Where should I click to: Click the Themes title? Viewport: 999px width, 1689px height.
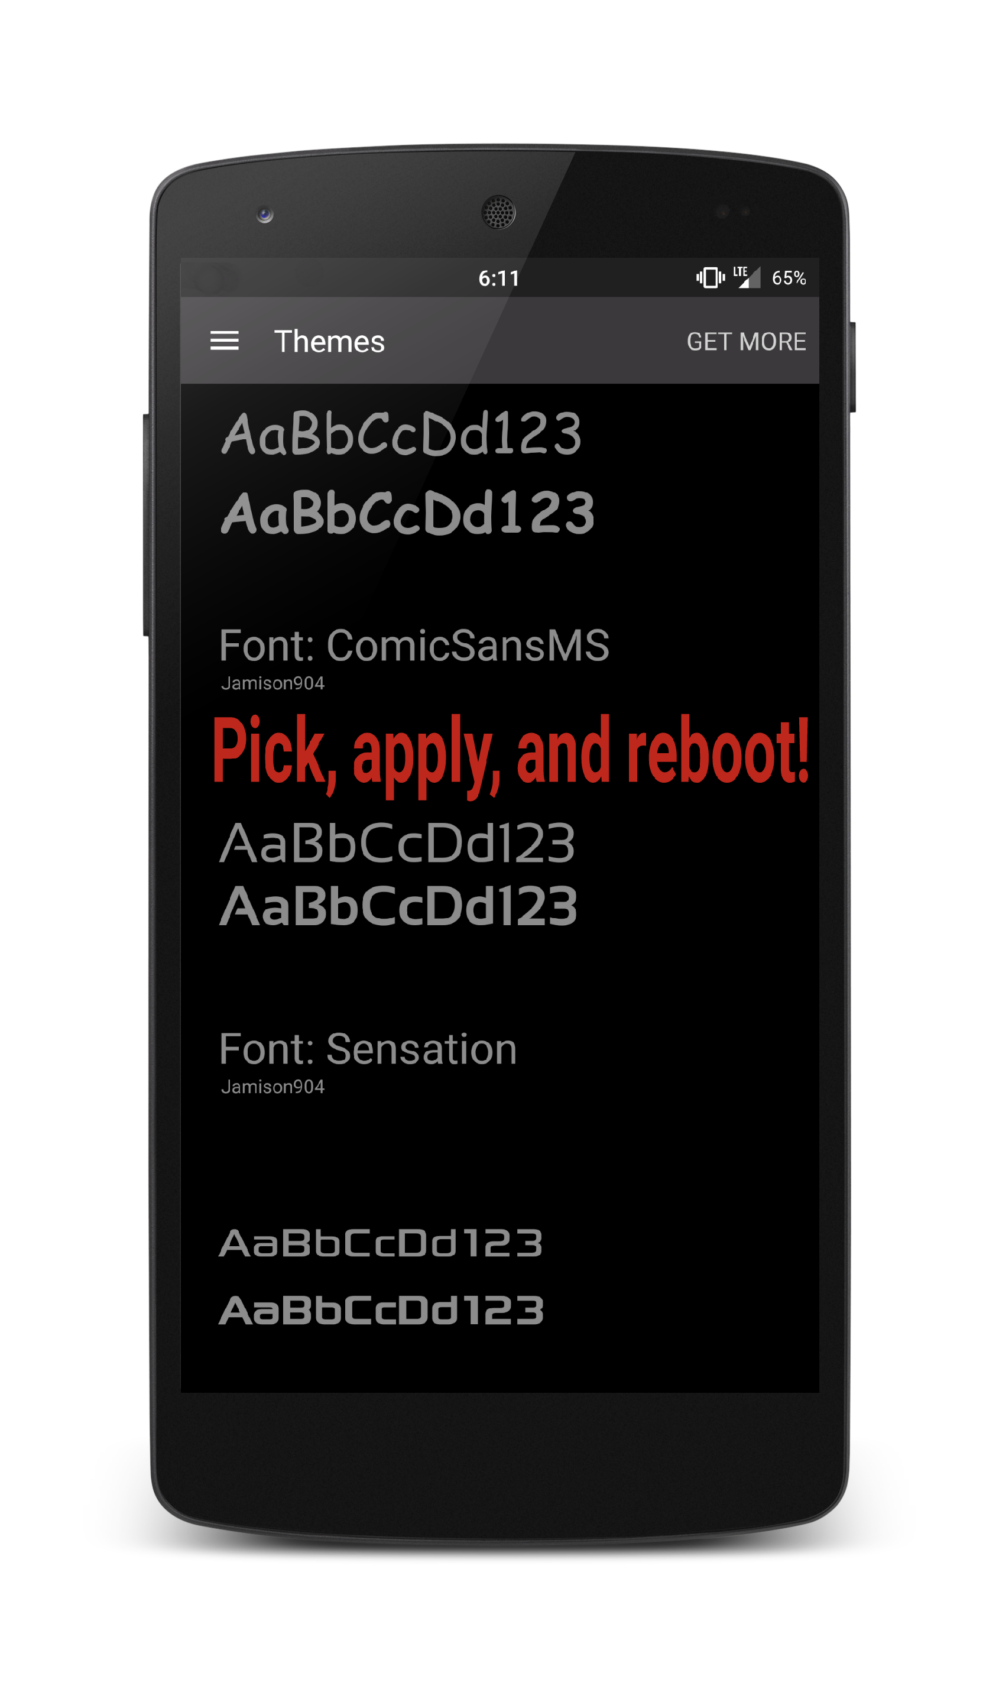329,341
